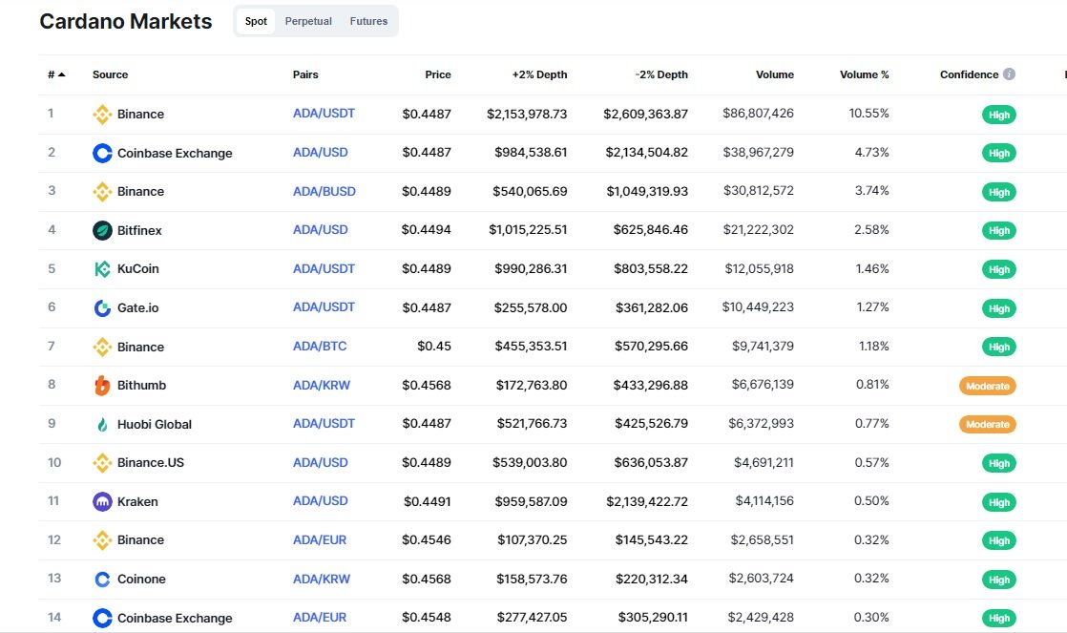
Task: Sort by the Volume % column header
Action: [865, 74]
